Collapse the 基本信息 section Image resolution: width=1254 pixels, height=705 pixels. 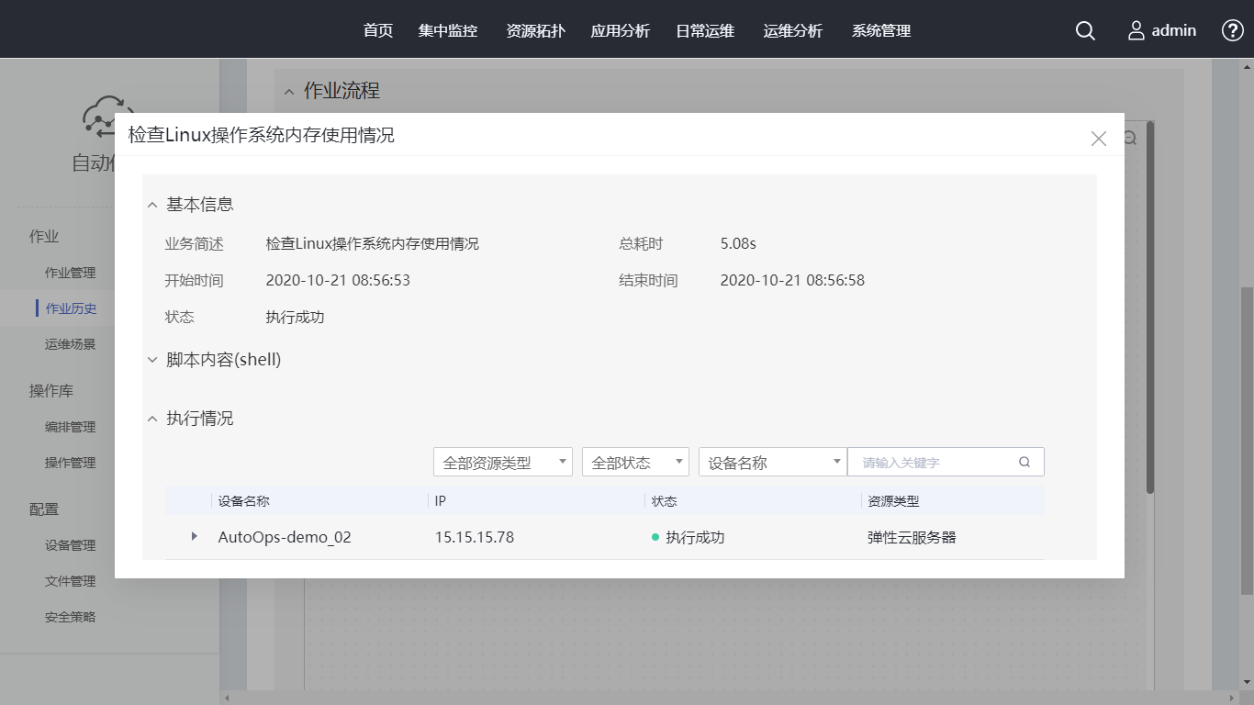coord(153,206)
